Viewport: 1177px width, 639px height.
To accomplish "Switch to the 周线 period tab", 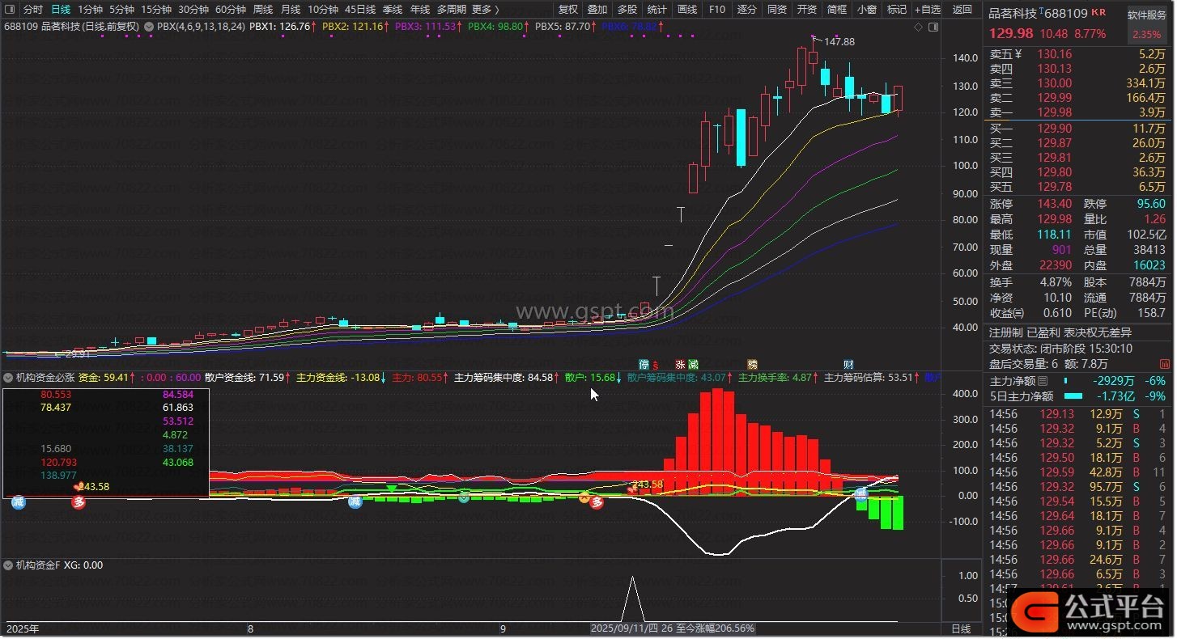I will pyautogui.click(x=263, y=10).
